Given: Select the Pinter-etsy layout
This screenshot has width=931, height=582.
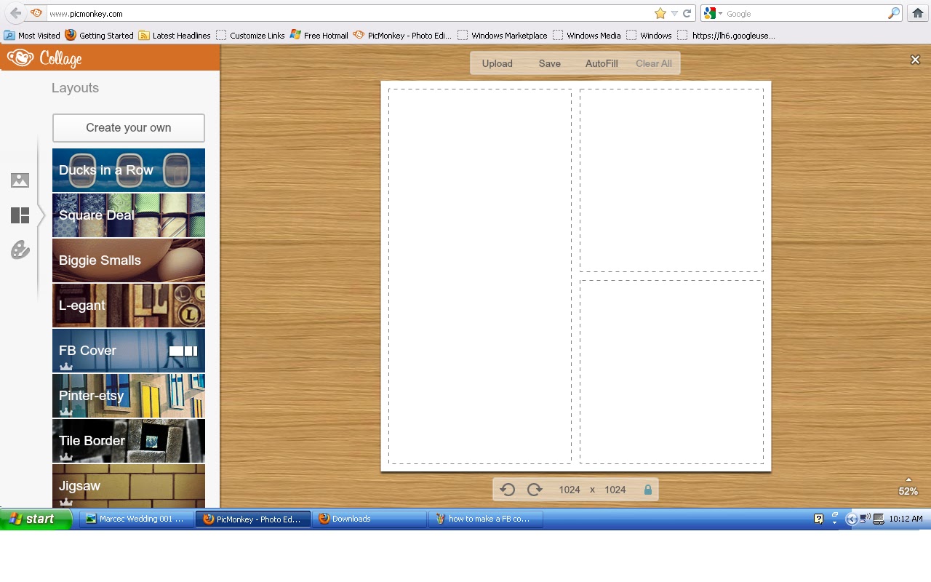Looking at the screenshot, I should [129, 396].
